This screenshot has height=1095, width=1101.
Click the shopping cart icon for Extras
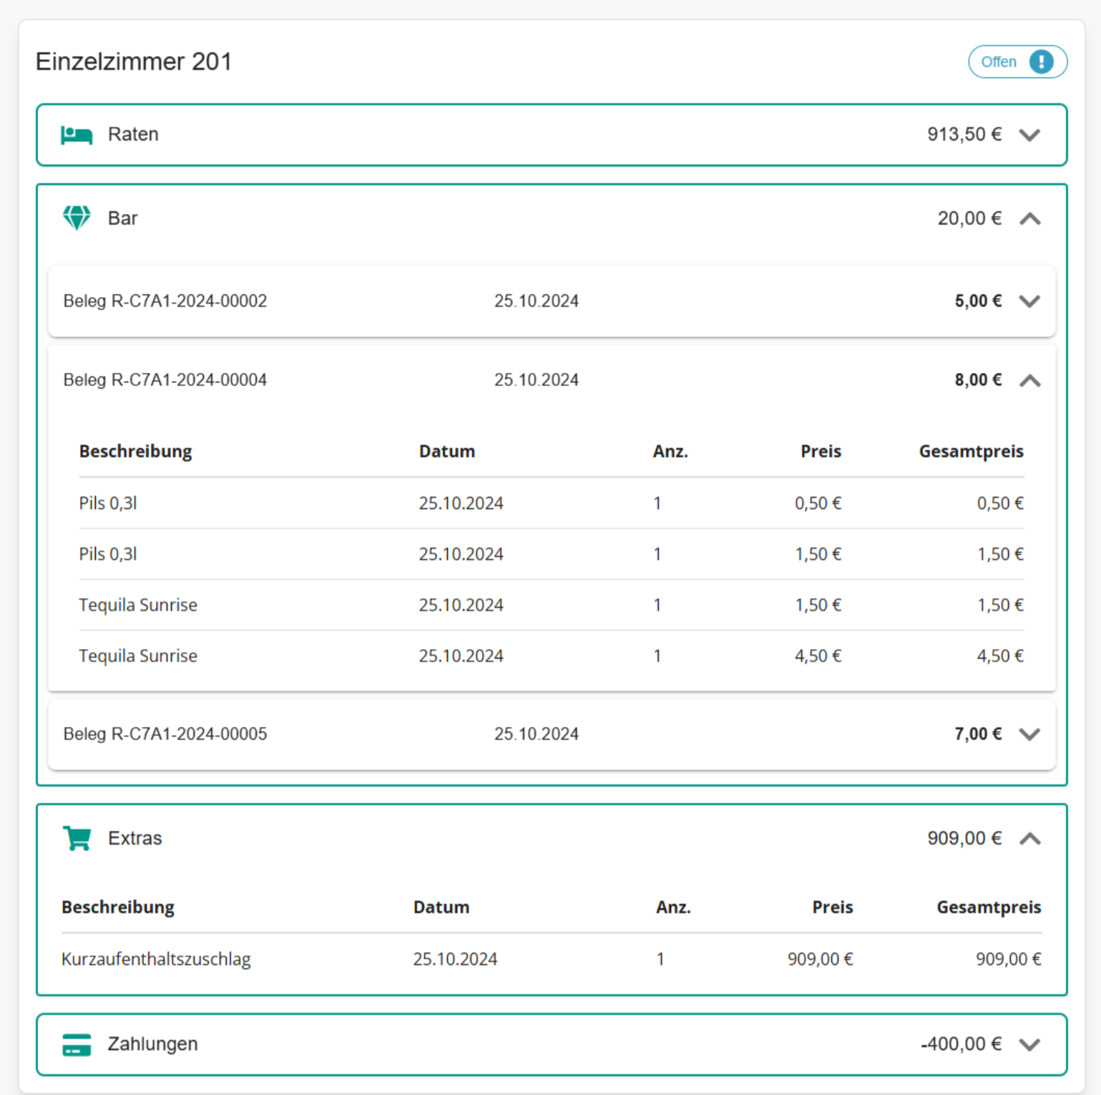(77, 838)
